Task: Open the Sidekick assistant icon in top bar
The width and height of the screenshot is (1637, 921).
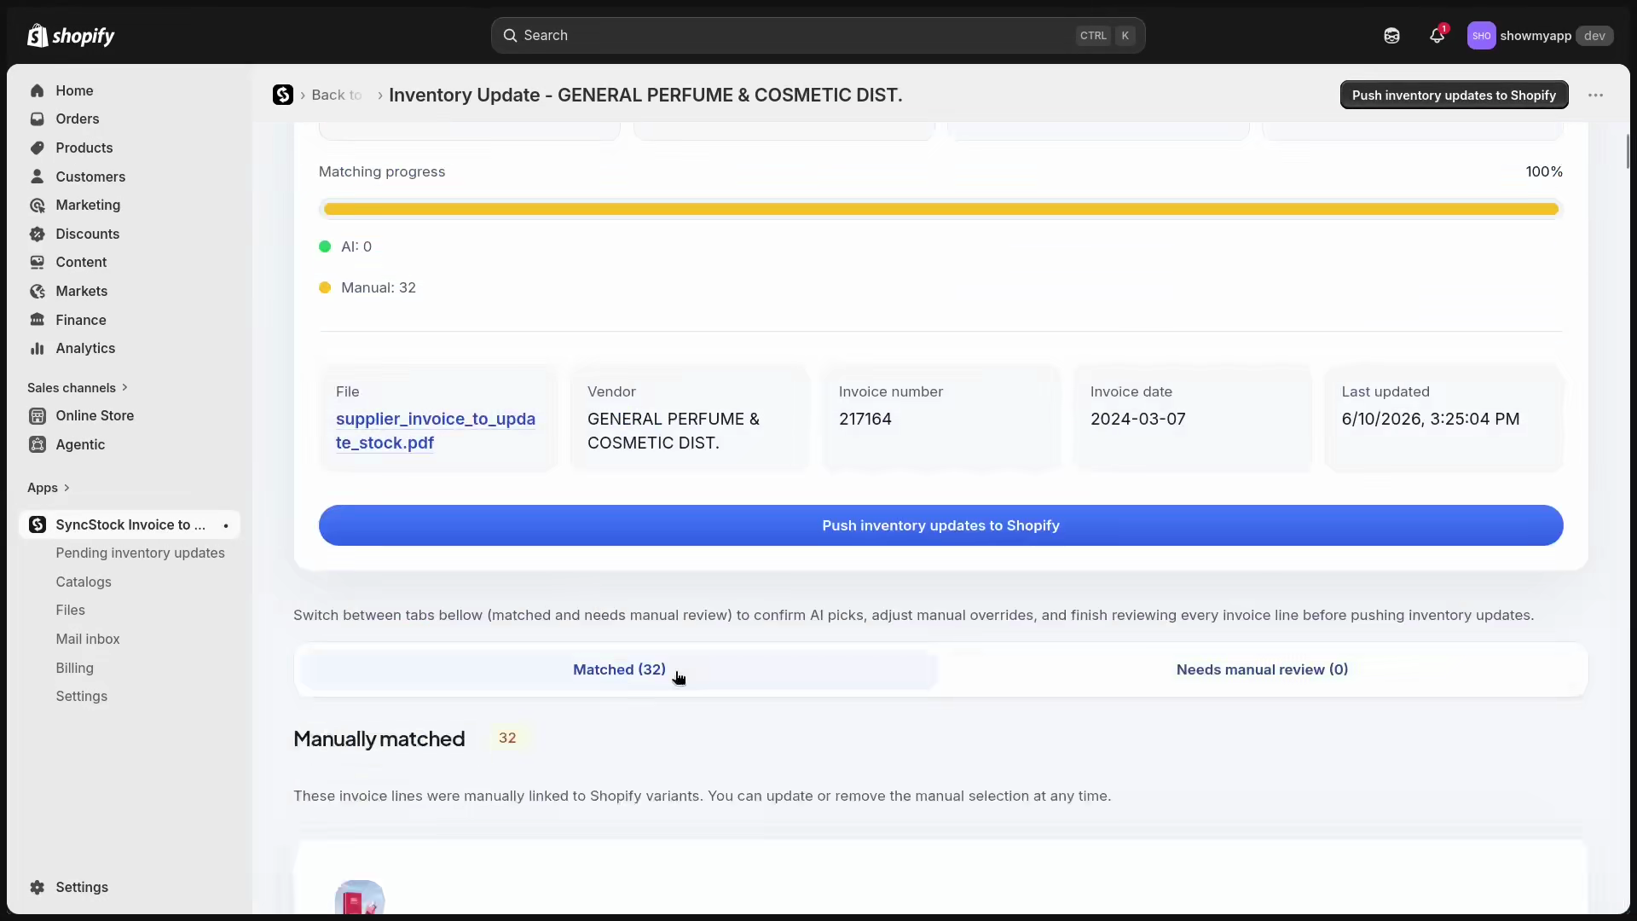Action: coord(1391,35)
